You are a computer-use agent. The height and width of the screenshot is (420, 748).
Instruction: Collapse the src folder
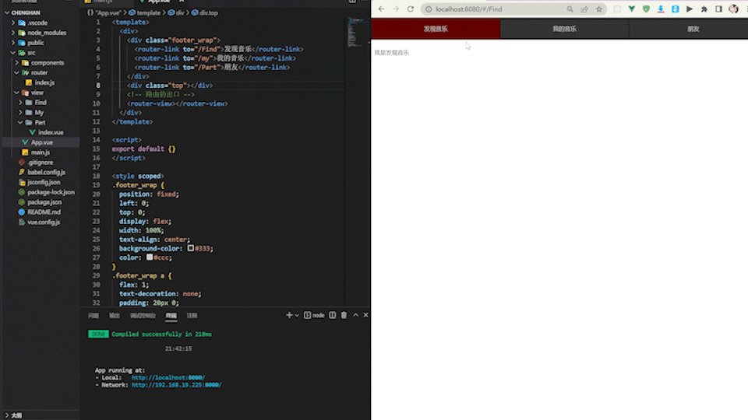point(13,53)
